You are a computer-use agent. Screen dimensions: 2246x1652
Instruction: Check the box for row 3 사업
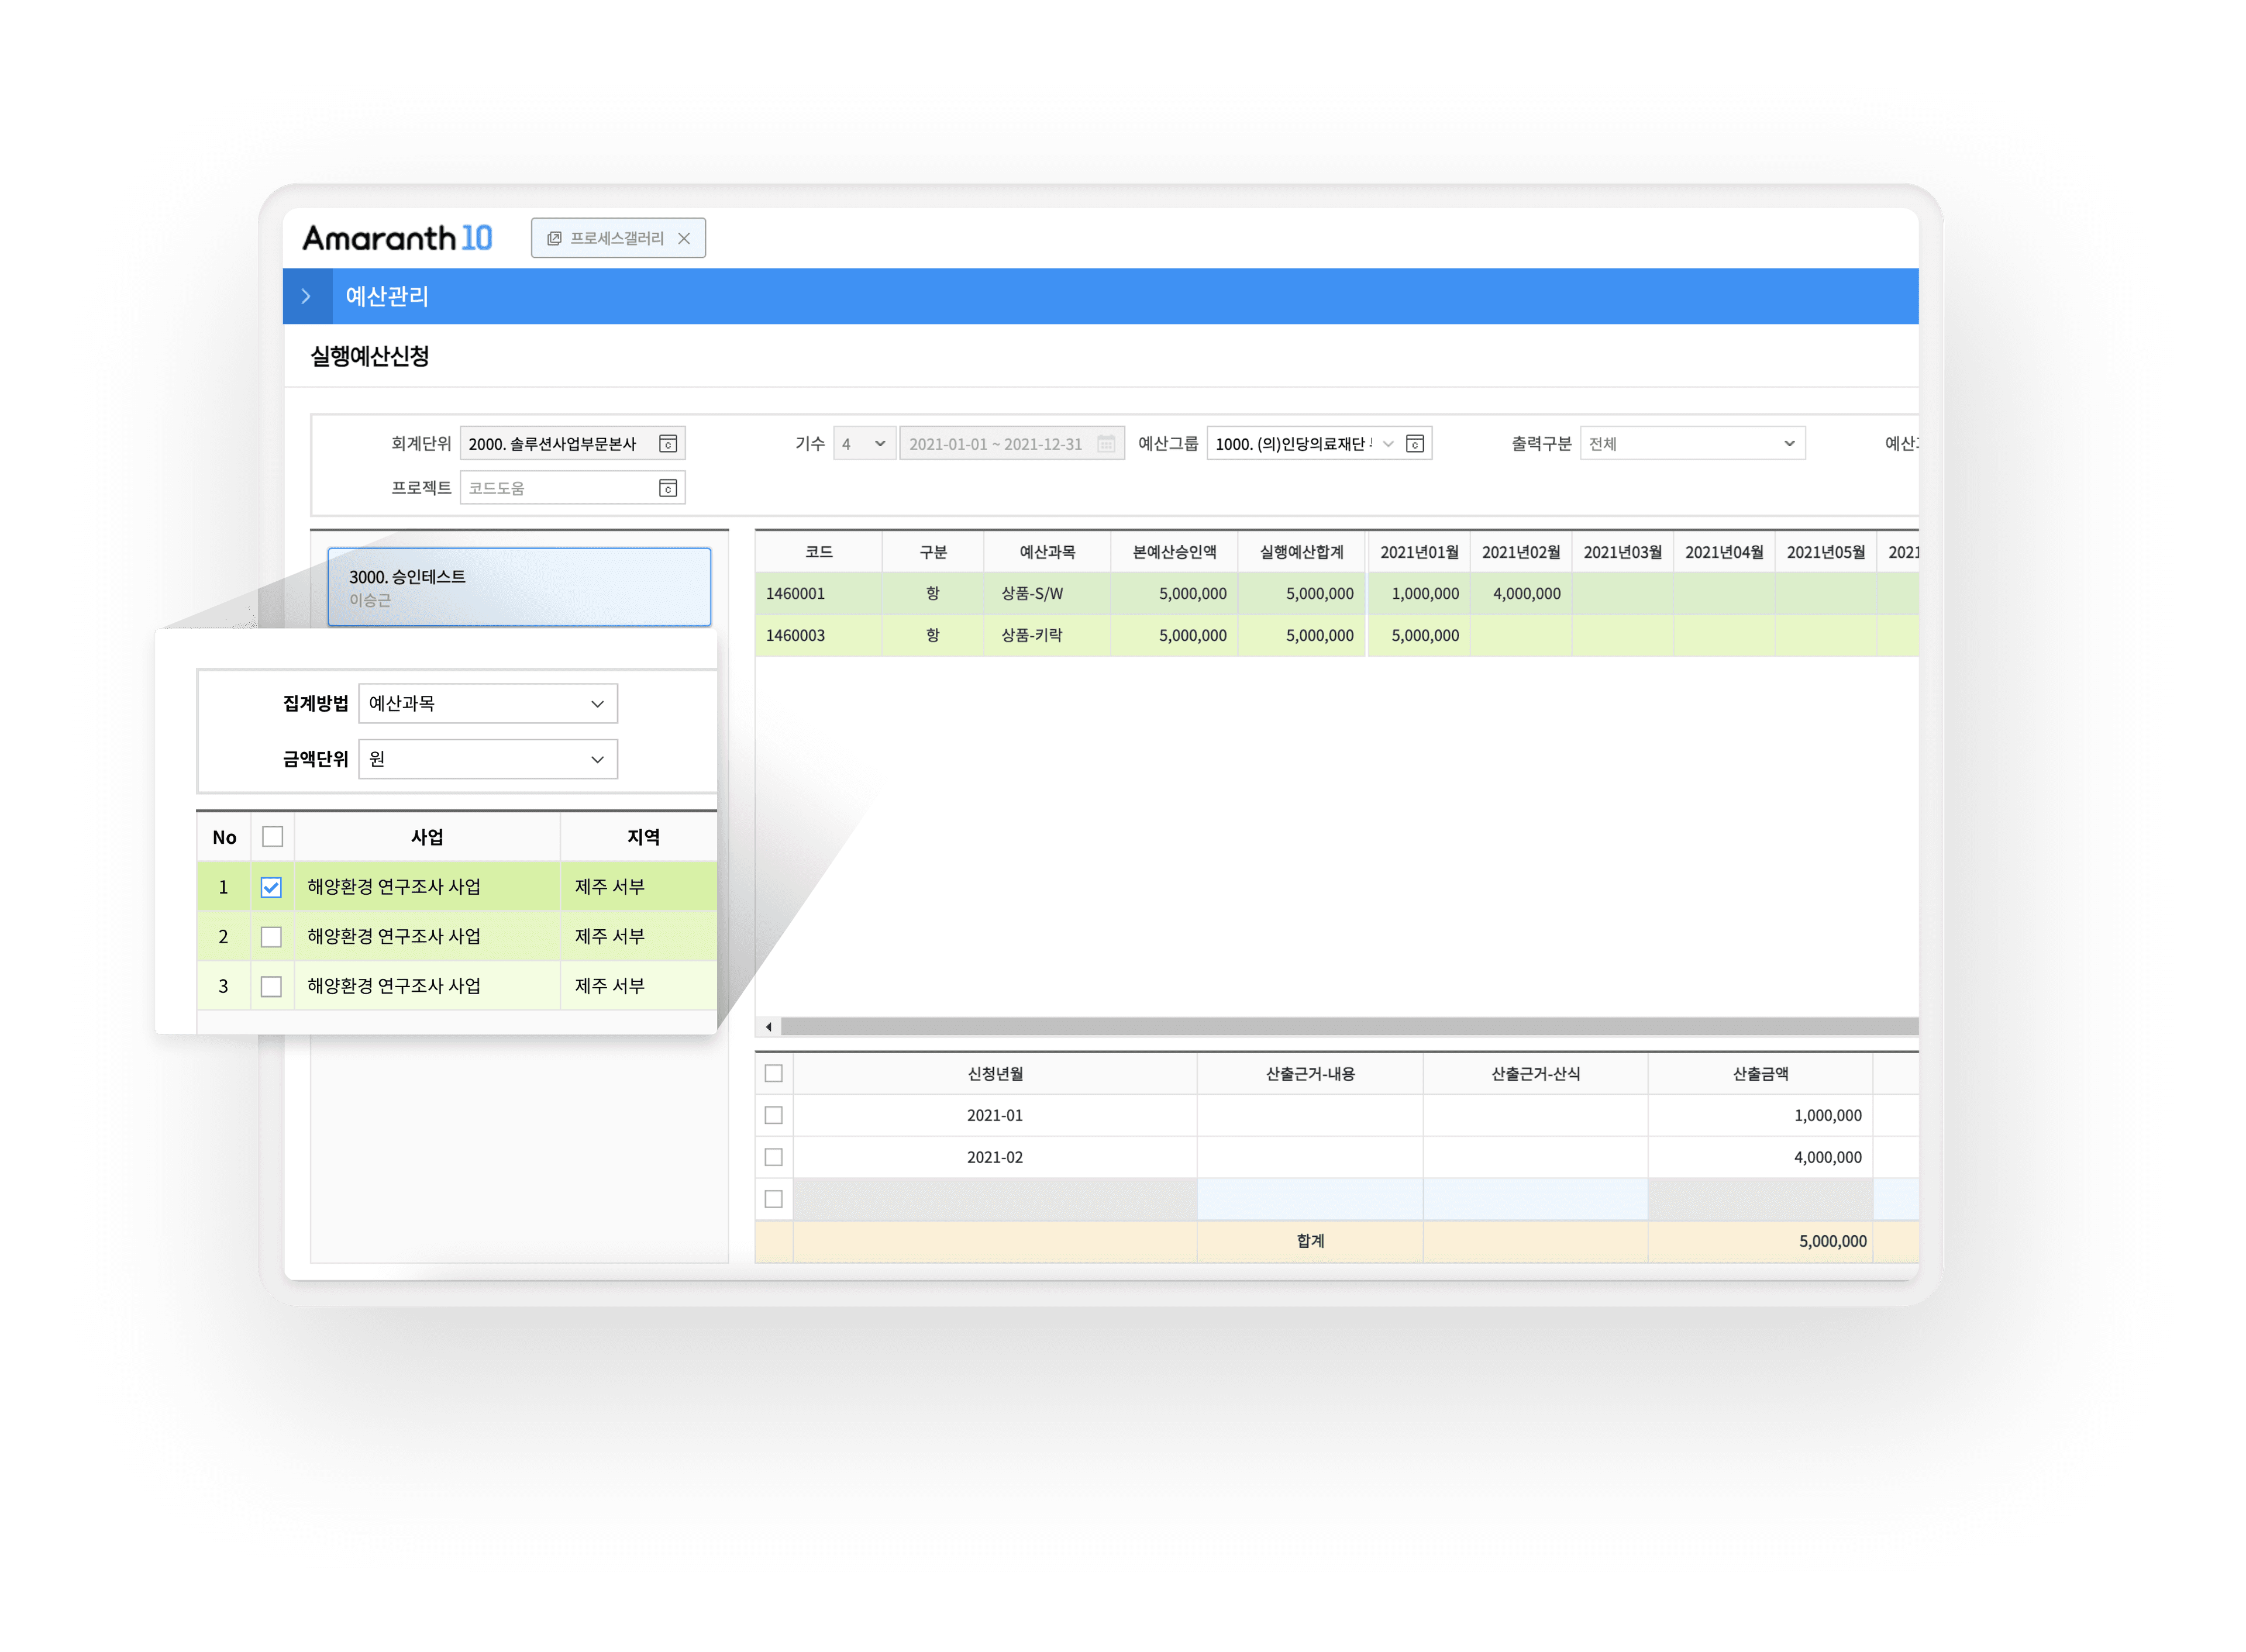coord(271,986)
